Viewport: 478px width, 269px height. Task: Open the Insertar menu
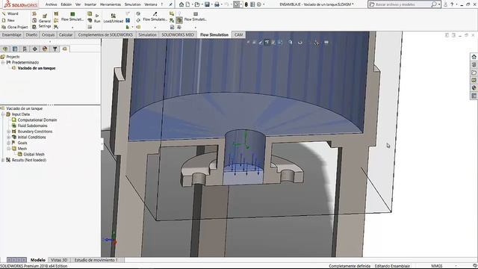click(x=90, y=4)
